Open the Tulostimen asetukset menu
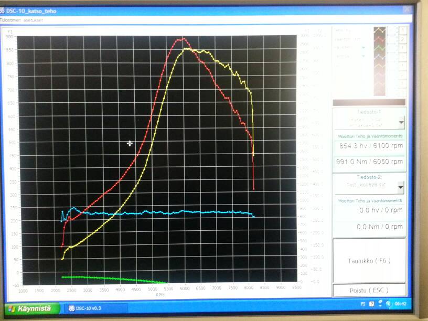Viewport: 428px width, 321px height. click(x=22, y=20)
